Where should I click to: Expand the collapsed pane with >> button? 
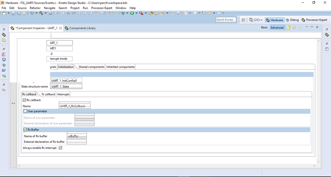click(13, 103)
